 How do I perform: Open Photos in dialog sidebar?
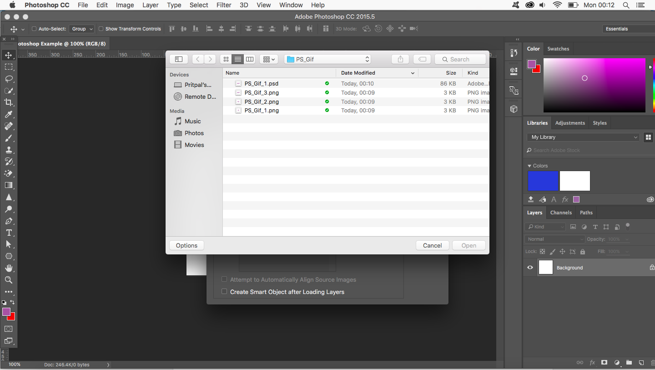point(194,133)
